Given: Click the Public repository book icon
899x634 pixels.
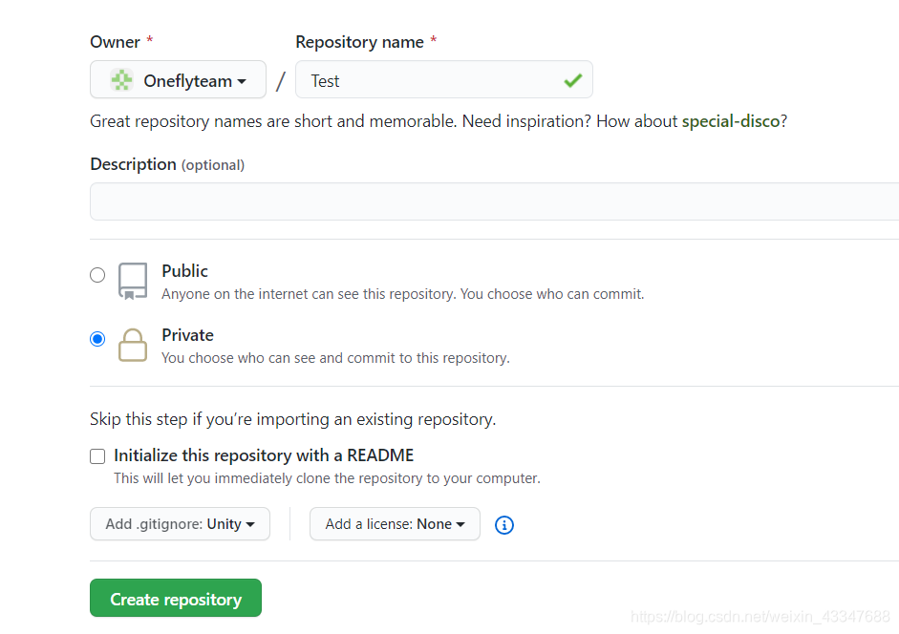Looking at the screenshot, I should coord(133,282).
